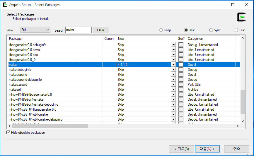Open version dropdown for make package
254x156 pixels.
pos(173,65)
